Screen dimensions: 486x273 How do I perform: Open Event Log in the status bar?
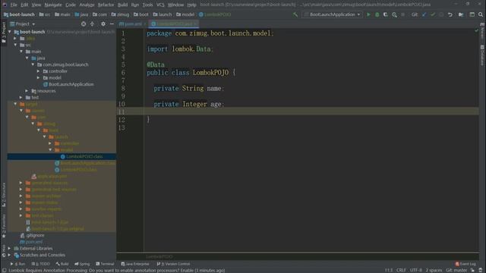(465, 264)
